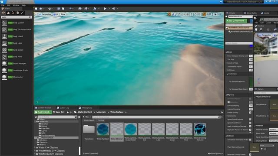Toggle Replicate Physics to Autonomous checkbox
The image size is (278, 156).
point(250,130)
